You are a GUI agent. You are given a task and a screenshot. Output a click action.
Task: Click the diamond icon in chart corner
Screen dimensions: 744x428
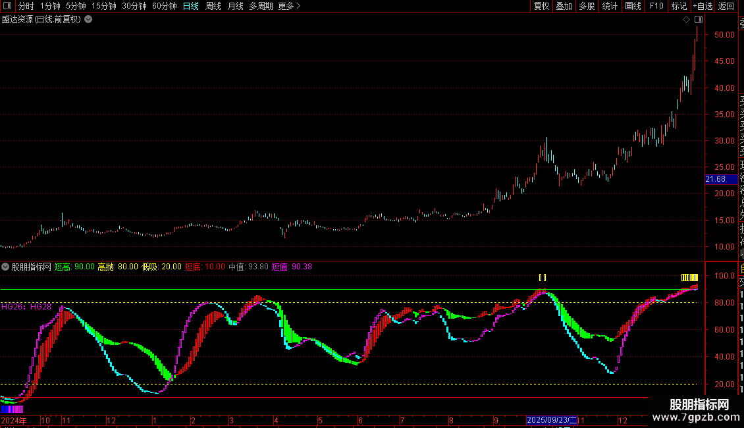click(x=686, y=20)
